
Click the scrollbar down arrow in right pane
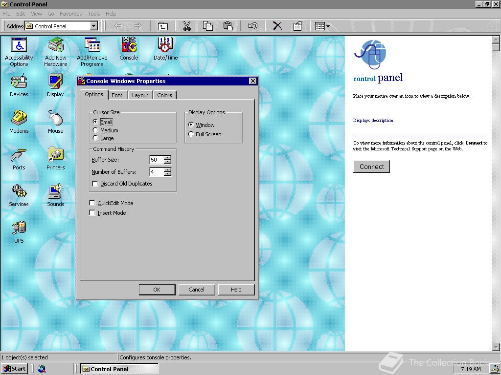click(x=496, y=347)
